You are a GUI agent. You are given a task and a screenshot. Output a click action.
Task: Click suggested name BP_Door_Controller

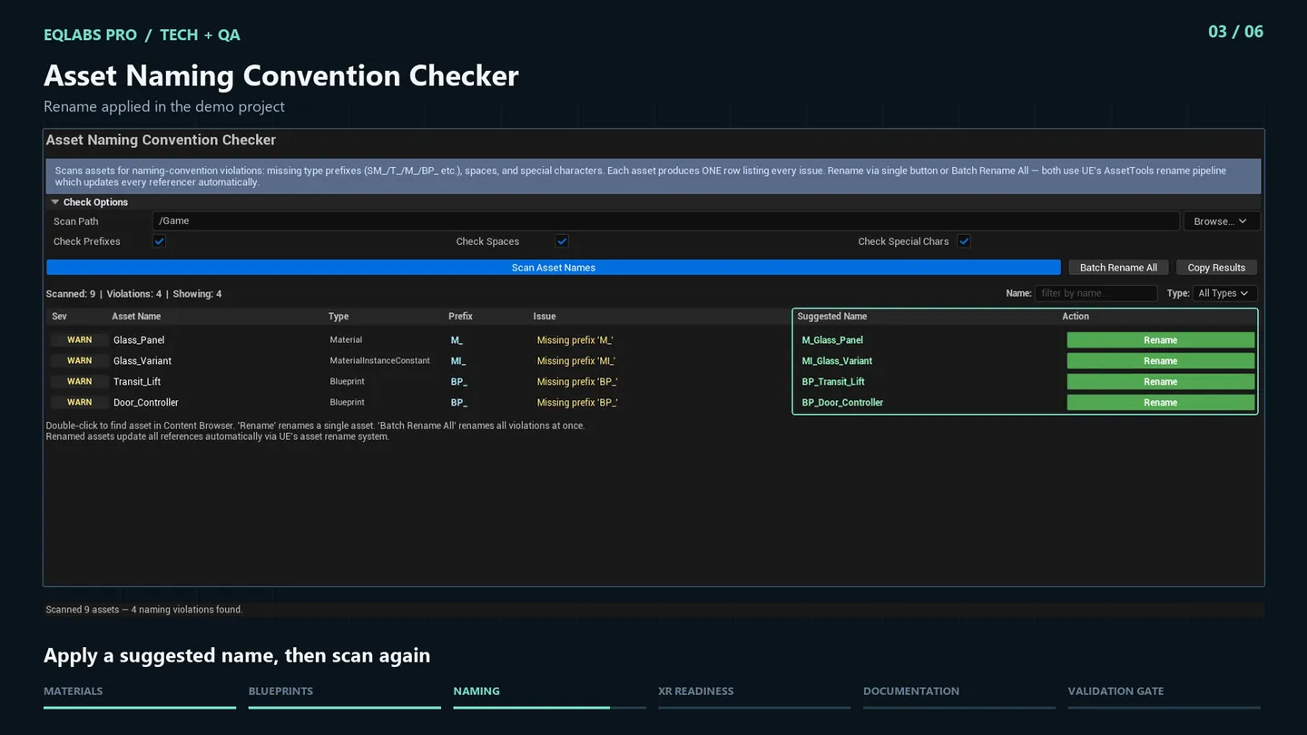click(842, 403)
